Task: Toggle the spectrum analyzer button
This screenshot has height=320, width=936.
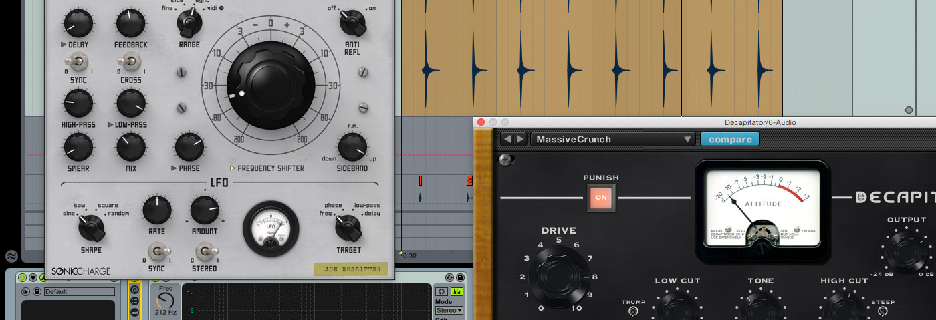Action: 457,291
